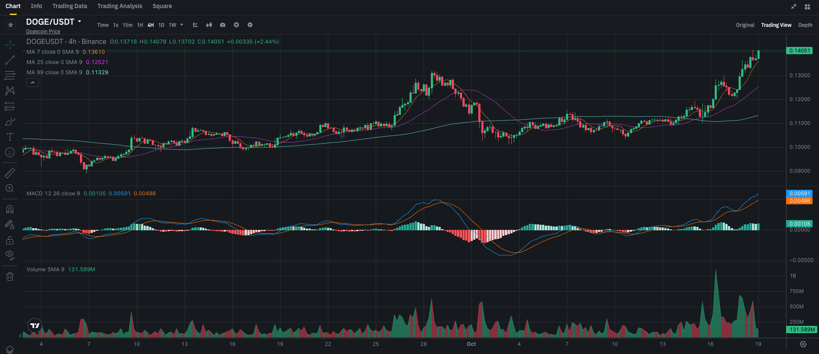The height and width of the screenshot is (354, 819).
Task: Expand more time intervals dropdown after 1W
Action: click(x=182, y=25)
